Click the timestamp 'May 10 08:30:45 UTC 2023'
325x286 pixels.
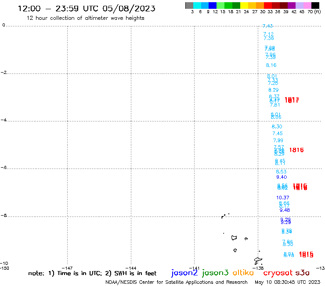pos(288,282)
